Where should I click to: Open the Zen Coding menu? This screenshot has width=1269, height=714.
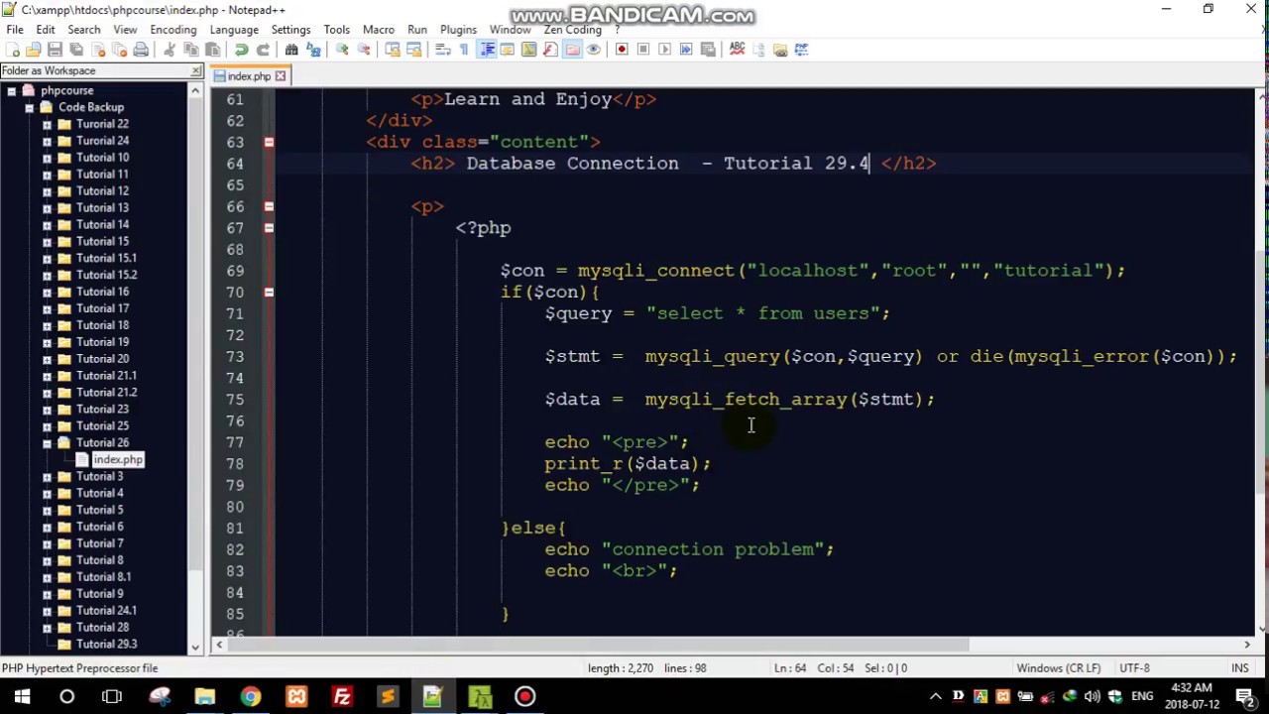(x=572, y=30)
